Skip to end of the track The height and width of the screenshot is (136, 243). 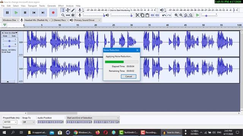[43, 12]
